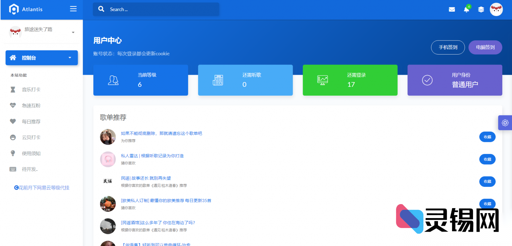Click the 云贝打卡 face icon

pos(13,137)
